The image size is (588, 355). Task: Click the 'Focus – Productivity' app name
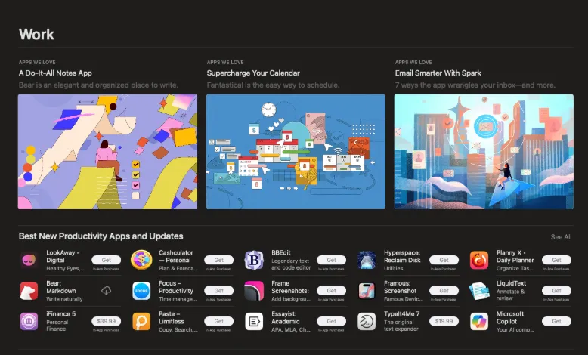[176, 287]
